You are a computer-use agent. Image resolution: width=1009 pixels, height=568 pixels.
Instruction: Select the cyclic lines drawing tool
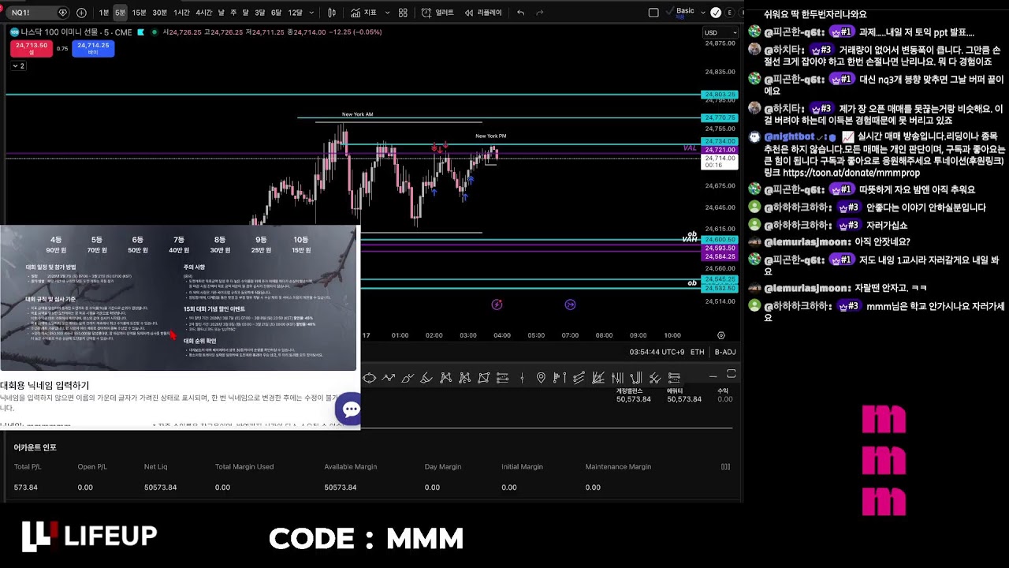368,378
